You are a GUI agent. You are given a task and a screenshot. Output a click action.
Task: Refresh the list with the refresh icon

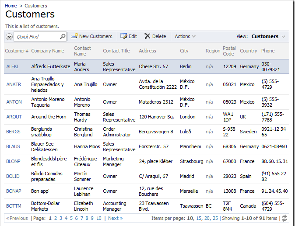284,218
